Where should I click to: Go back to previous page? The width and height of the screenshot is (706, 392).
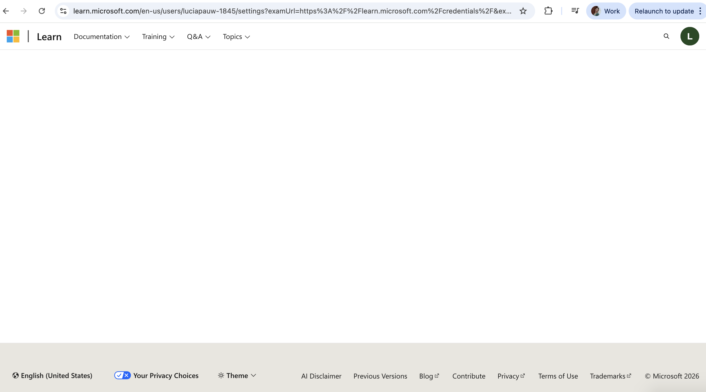pos(6,11)
